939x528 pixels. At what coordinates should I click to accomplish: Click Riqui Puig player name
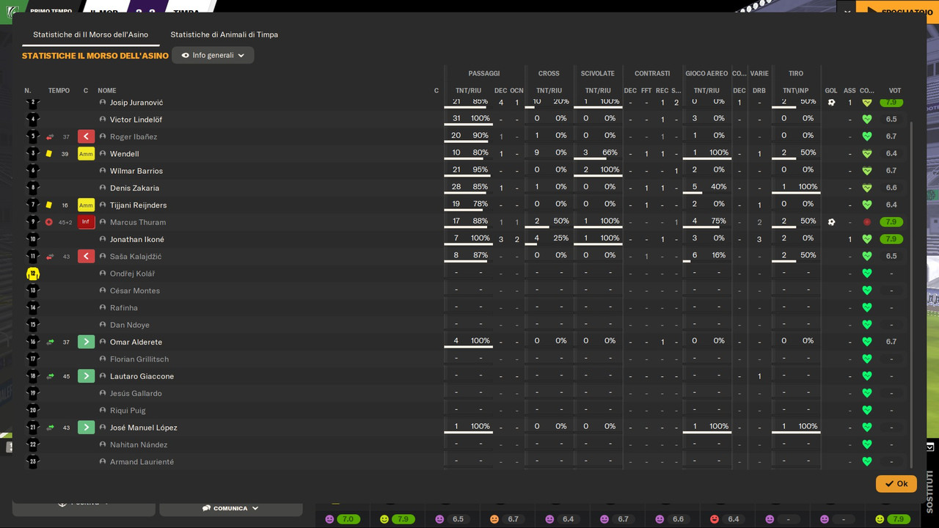[x=128, y=411]
